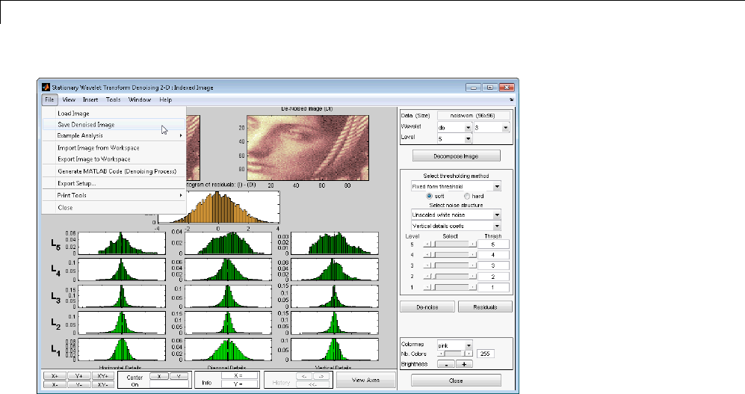Select Generate MATLAB Code (Denoising Process)
This screenshot has height=394, width=745.
pos(117,171)
